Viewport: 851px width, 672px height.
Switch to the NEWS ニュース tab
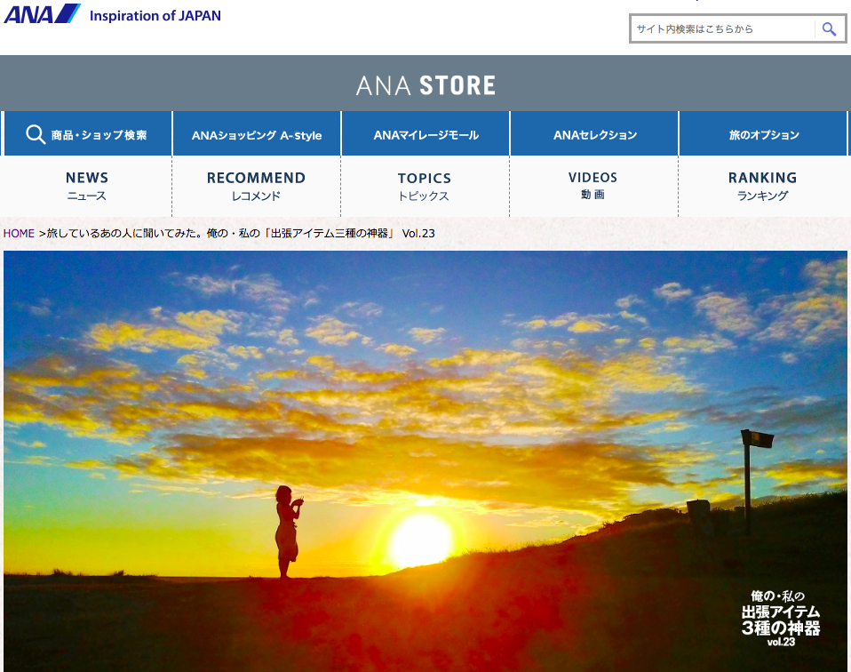pos(87,187)
